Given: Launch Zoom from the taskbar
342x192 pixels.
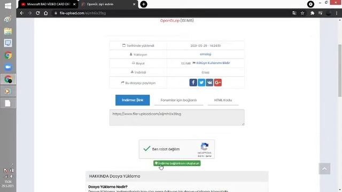Looking at the screenshot, I should 8,67.
